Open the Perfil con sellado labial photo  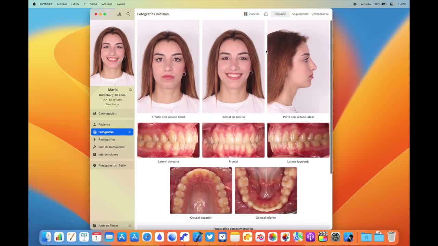coord(298,66)
